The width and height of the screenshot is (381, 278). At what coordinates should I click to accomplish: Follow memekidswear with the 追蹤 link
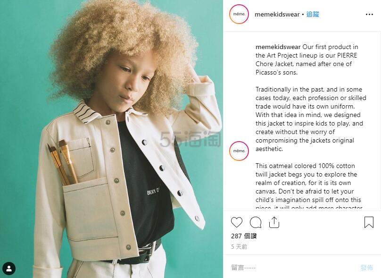[x=313, y=14]
